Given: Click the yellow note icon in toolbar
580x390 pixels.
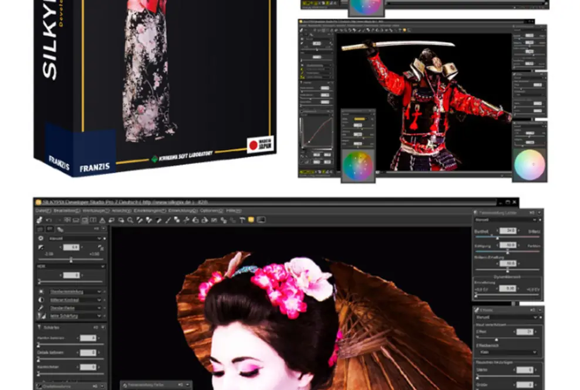Looking at the screenshot, I should (251, 220).
